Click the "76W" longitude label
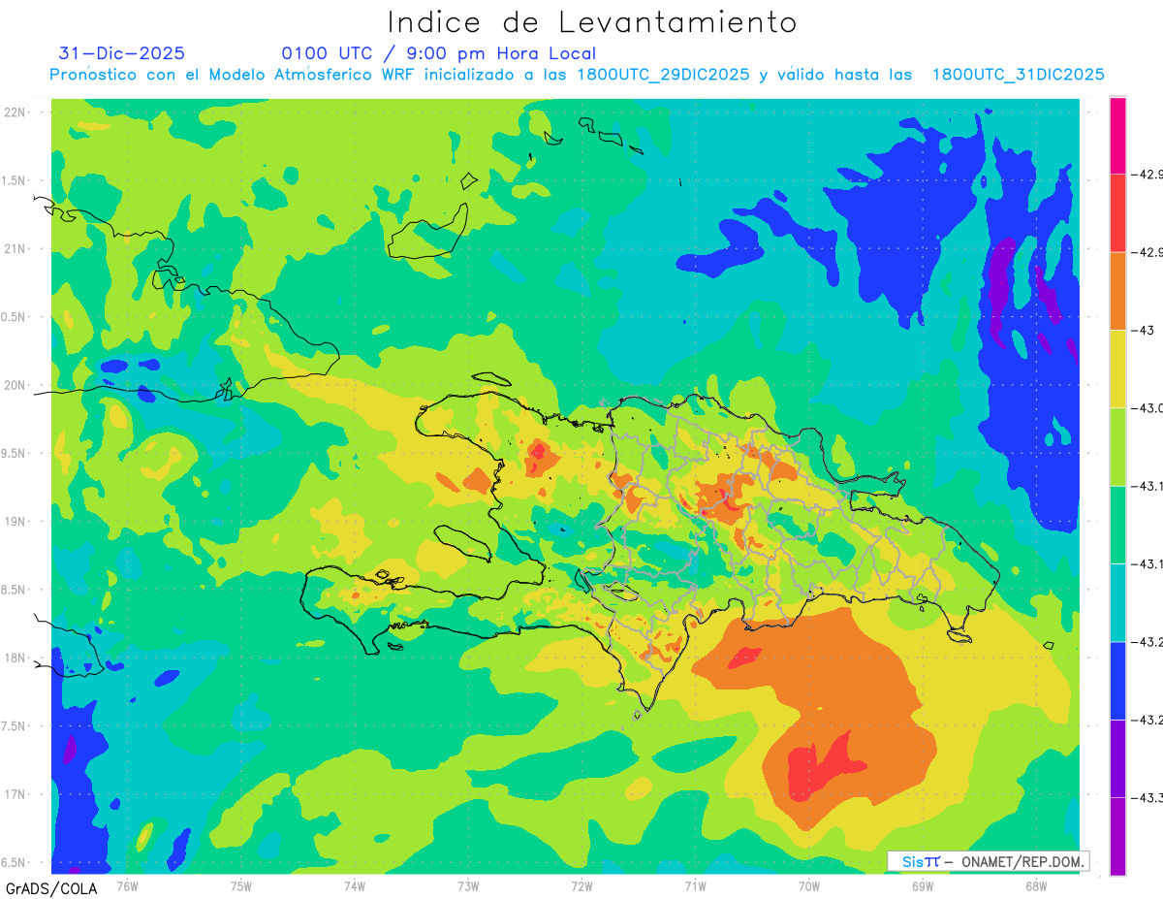This screenshot has height=899, width=1163. click(x=127, y=885)
